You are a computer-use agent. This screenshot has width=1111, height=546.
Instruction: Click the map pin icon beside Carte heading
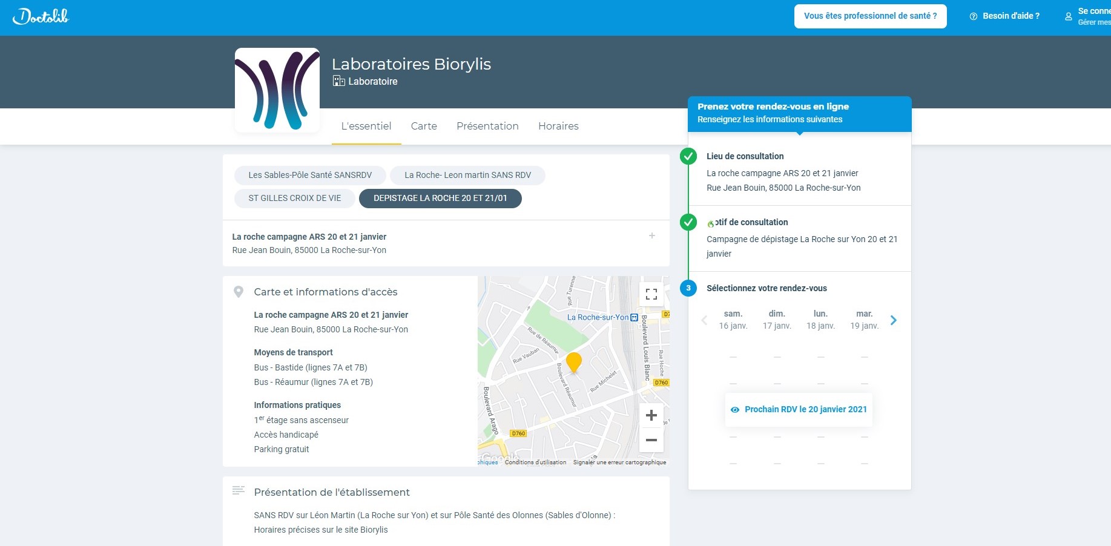[x=239, y=292]
